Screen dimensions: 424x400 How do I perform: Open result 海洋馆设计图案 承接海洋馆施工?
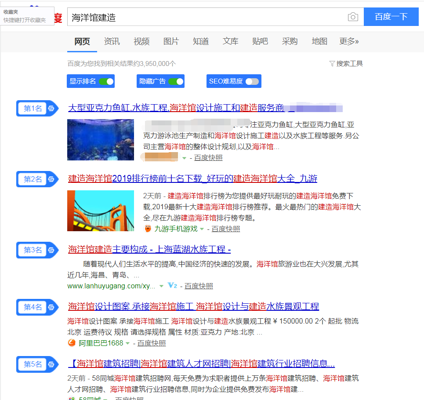193,306
